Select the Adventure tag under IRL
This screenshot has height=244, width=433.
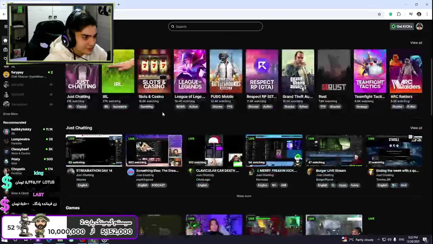coord(120,106)
